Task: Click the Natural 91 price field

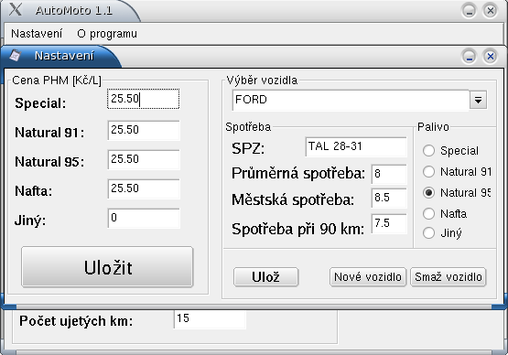Action: point(144,130)
